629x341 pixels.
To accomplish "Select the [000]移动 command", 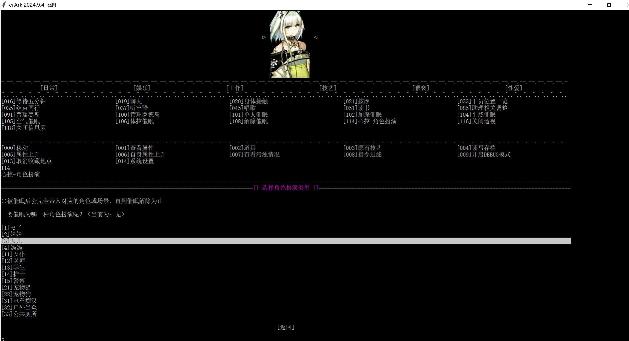I will (x=15, y=148).
